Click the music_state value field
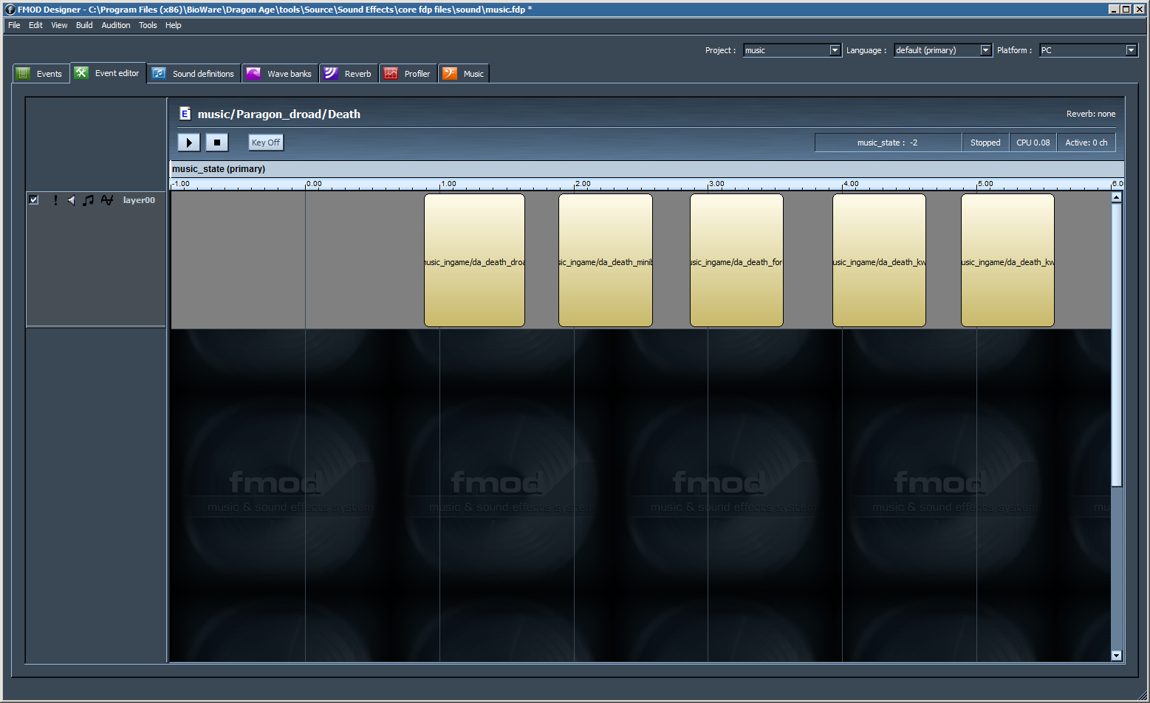 coord(887,143)
